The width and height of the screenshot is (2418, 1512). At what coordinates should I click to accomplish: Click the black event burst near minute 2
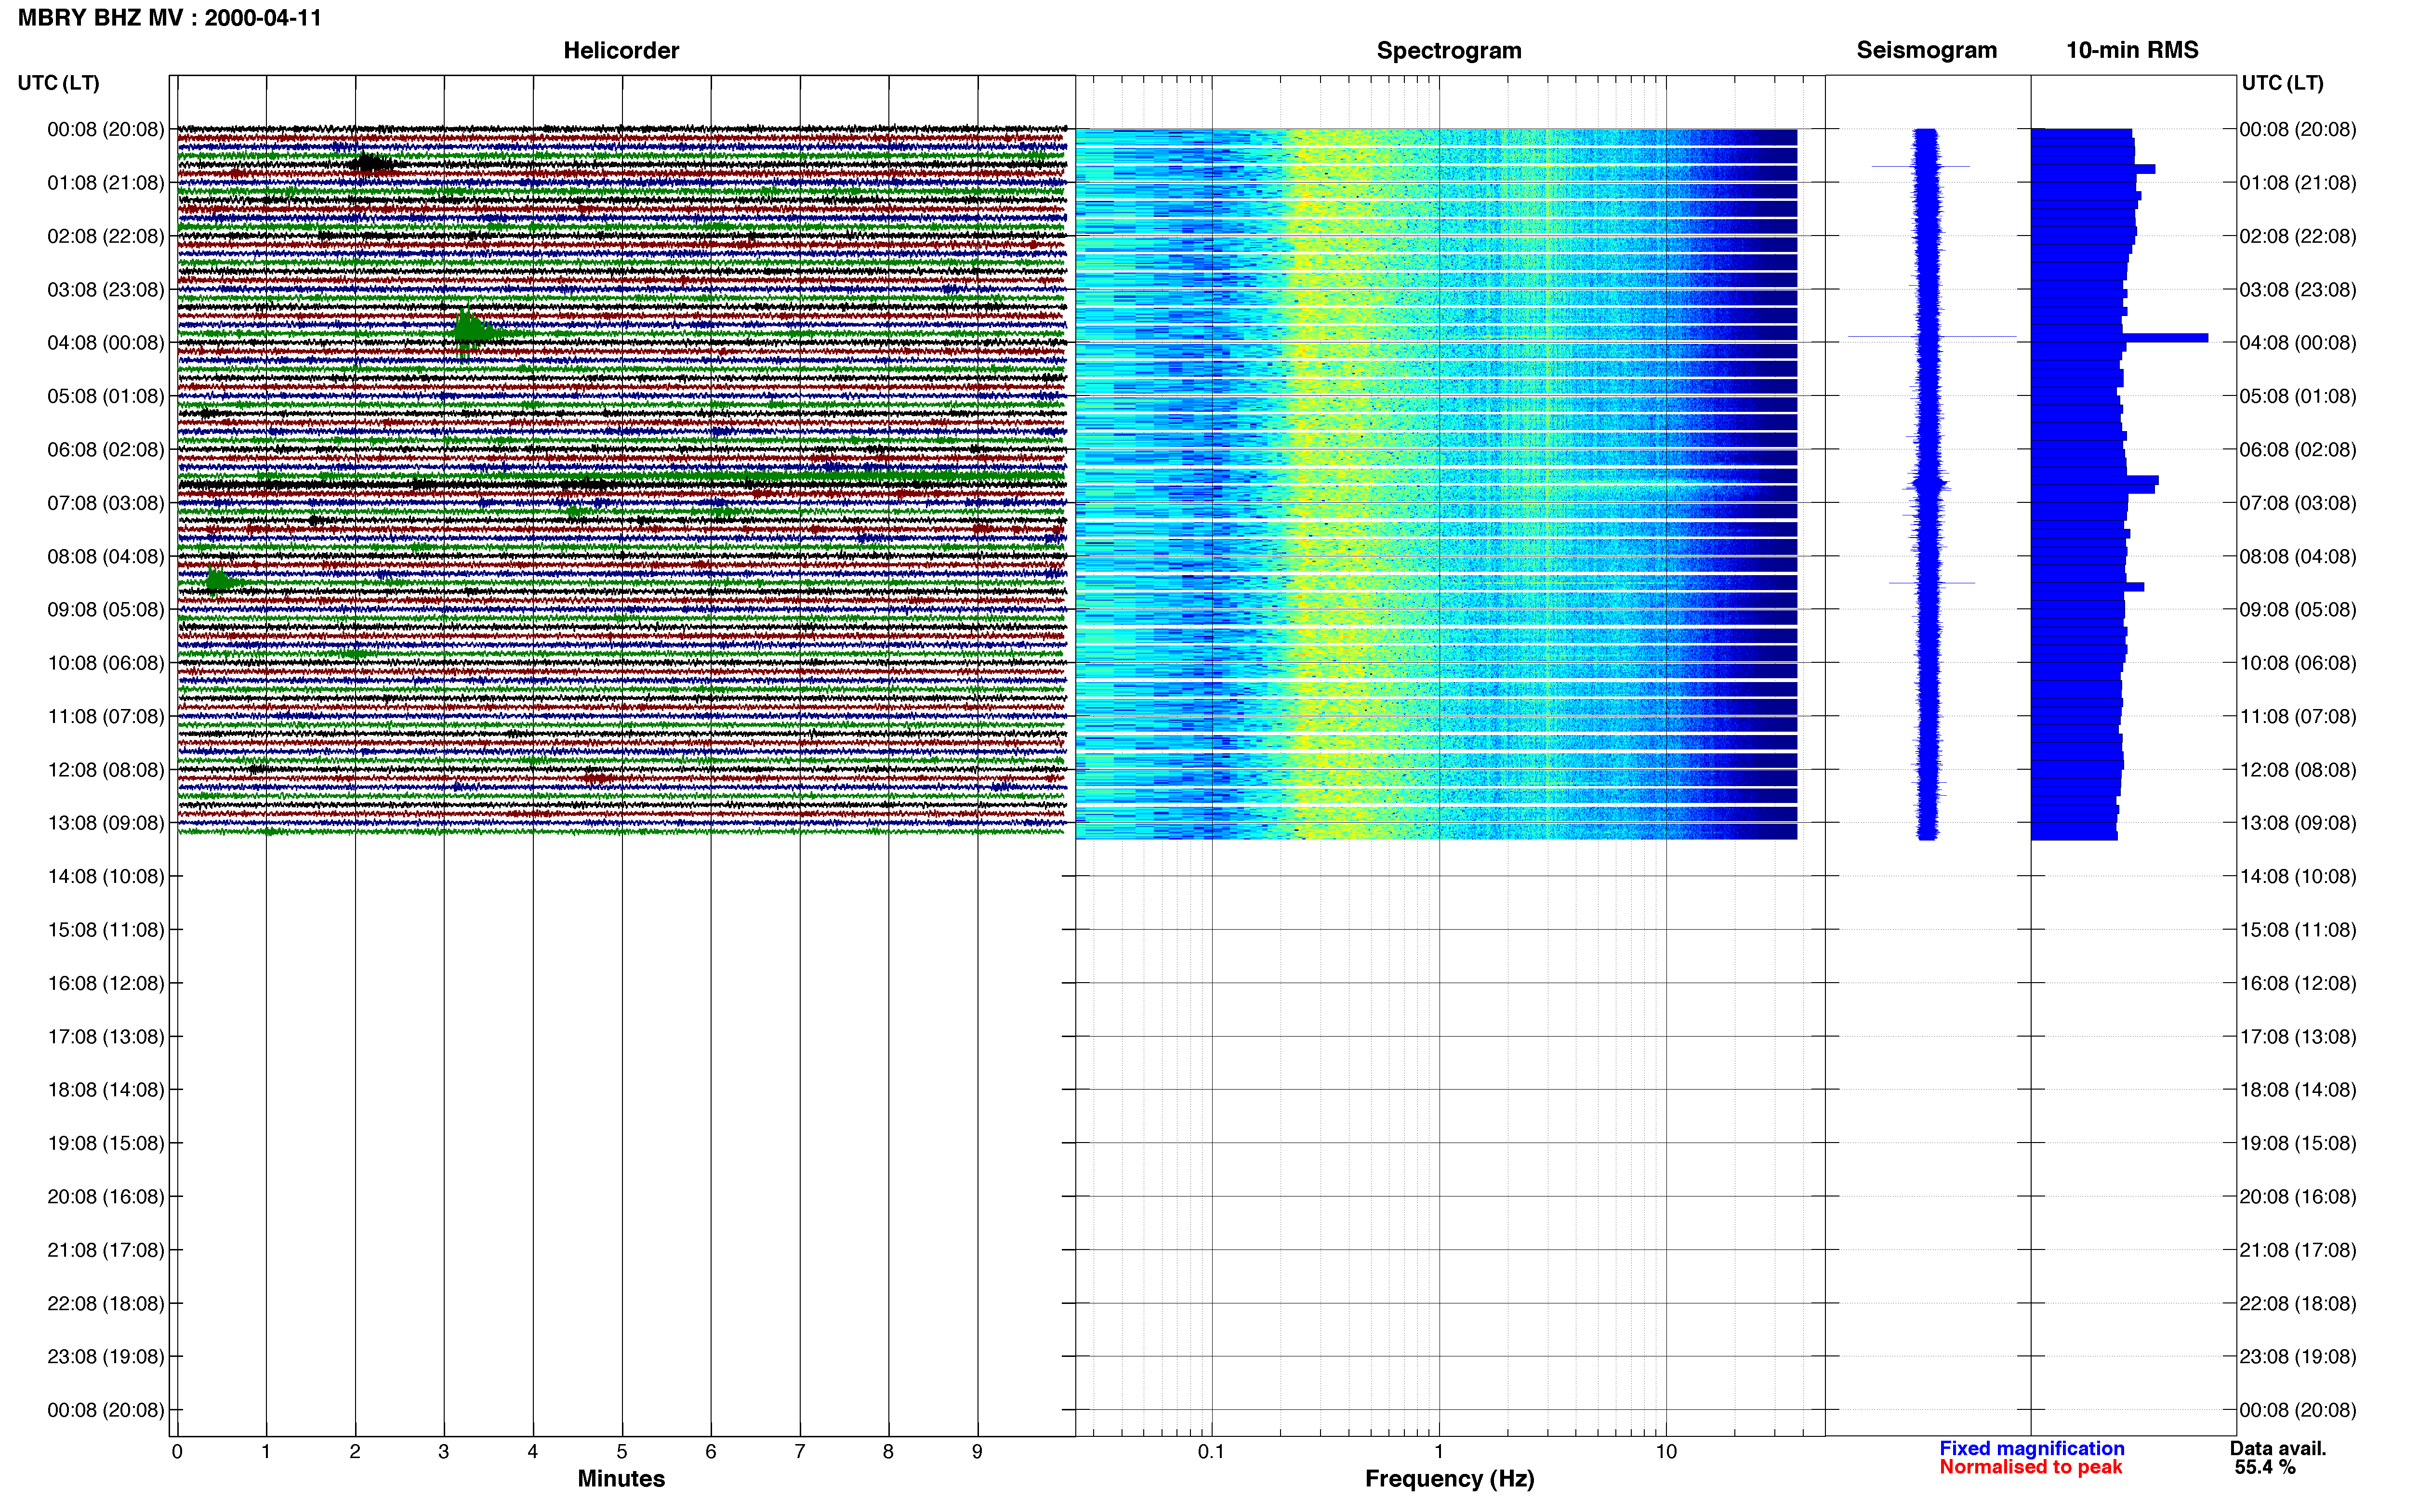coord(370,163)
